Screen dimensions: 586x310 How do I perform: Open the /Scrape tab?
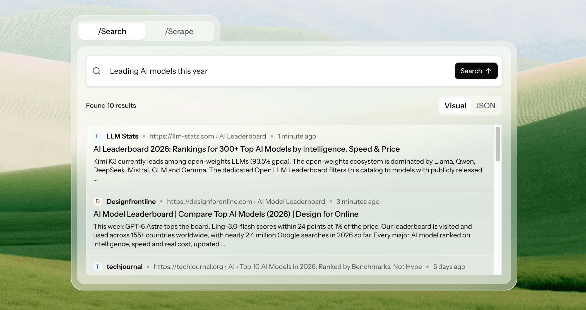179,31
